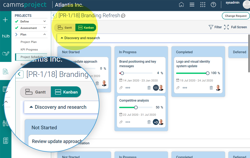Click the Full Screen label
The image size is (250, 158).
(x=239, y=27)
